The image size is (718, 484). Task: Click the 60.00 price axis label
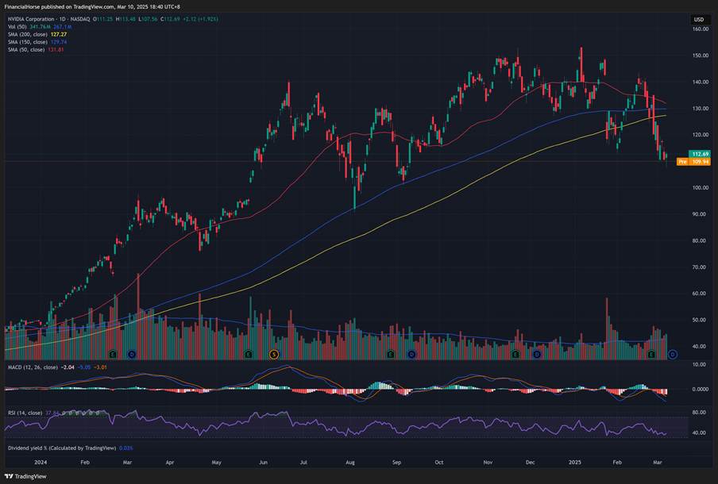pos(701,294)
